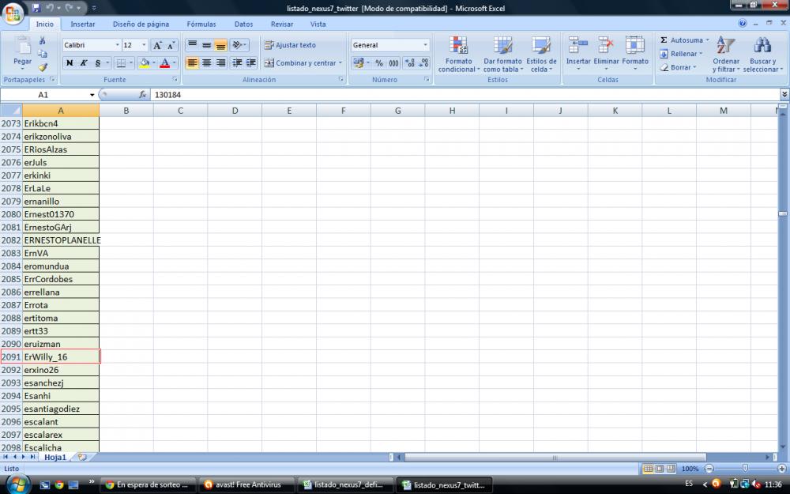Click the insert function fx icon
790x494 pixels.
coord(143,94)
